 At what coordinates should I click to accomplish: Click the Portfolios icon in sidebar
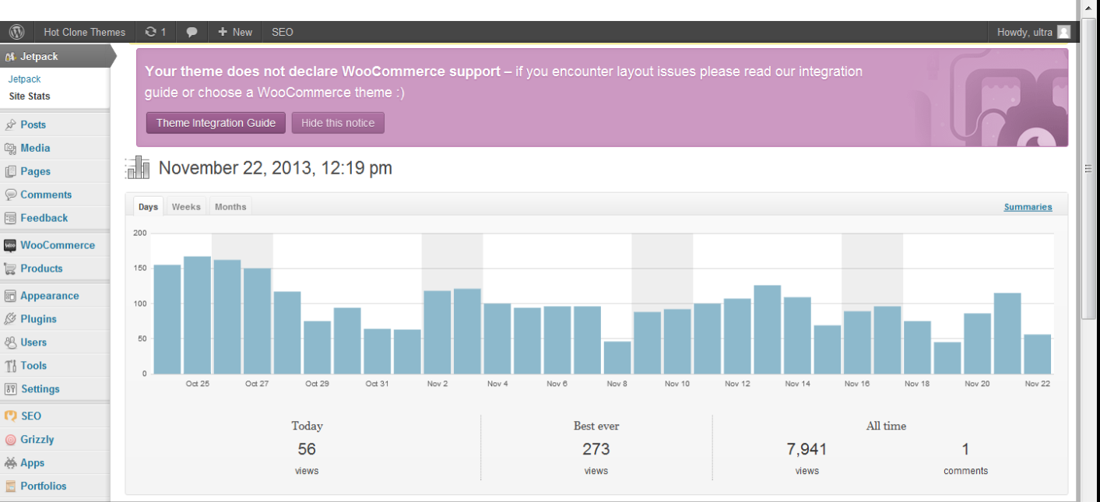click(x=10, y=486)
